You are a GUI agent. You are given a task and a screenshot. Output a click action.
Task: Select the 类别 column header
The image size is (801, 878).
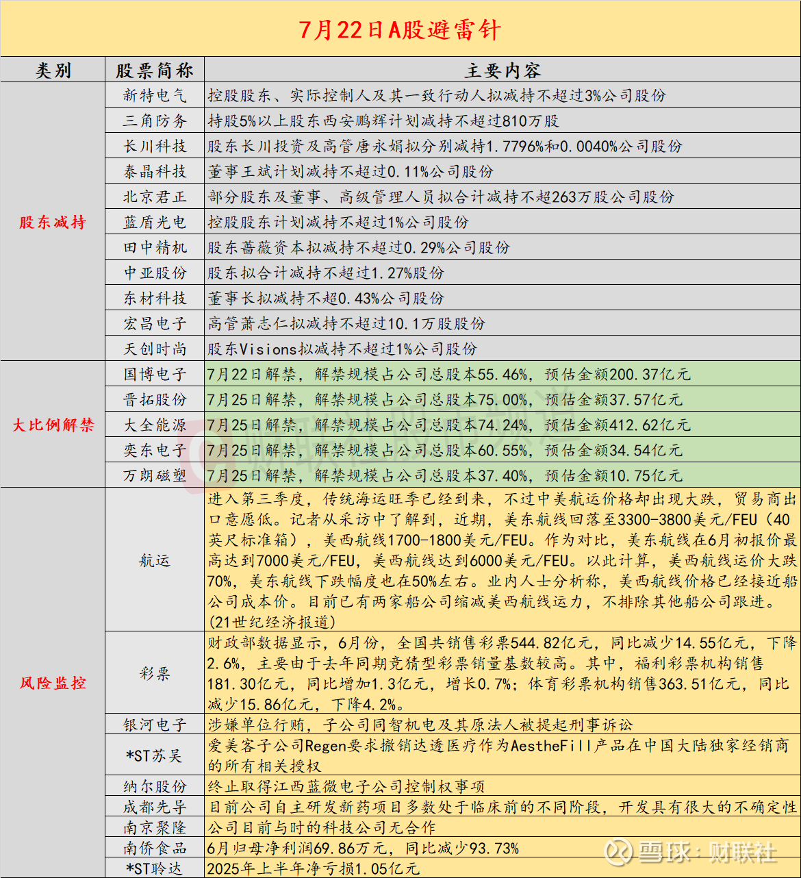[x=53, y=70]
